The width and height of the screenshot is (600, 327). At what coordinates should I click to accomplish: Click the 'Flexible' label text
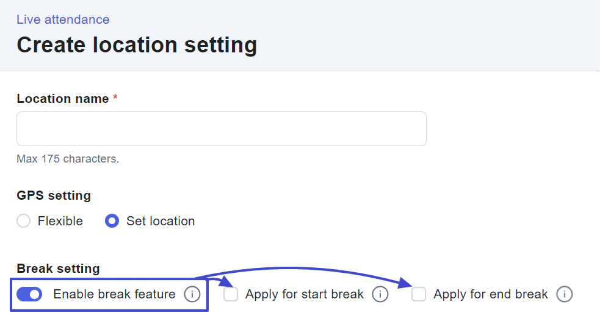60,221
